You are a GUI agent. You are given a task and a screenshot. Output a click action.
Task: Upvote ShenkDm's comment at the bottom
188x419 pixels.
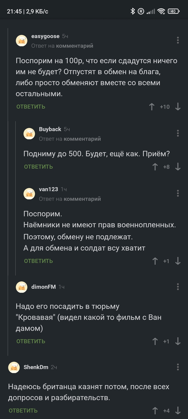155,411
